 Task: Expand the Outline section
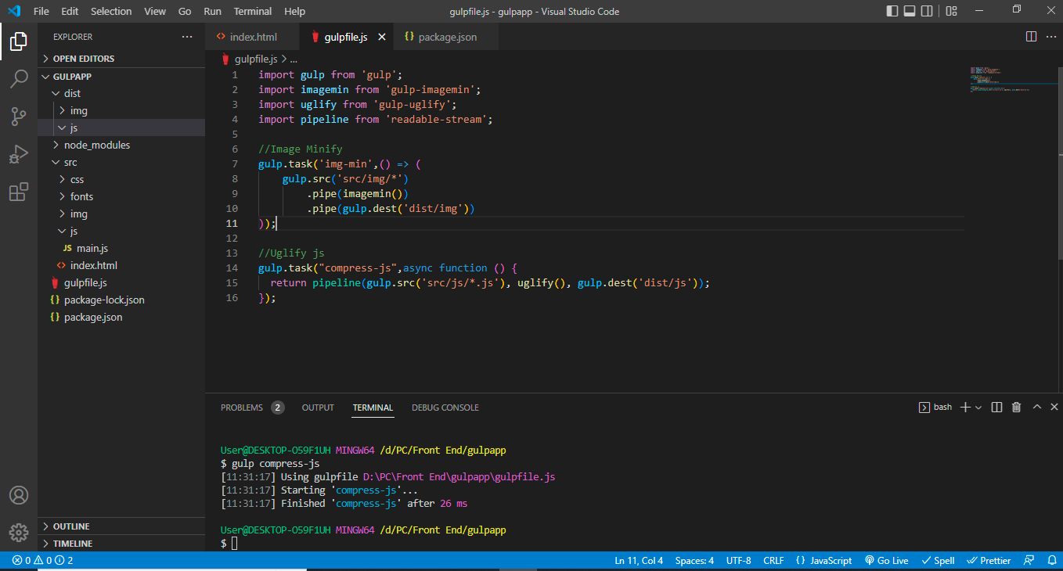pyautogui.click(x=121, y=526)
